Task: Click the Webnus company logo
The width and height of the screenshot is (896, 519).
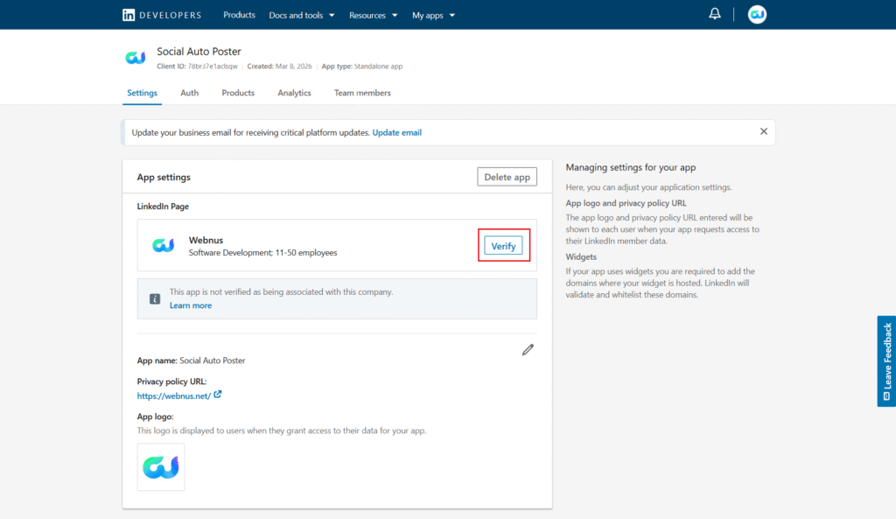Action: point(164,246)
